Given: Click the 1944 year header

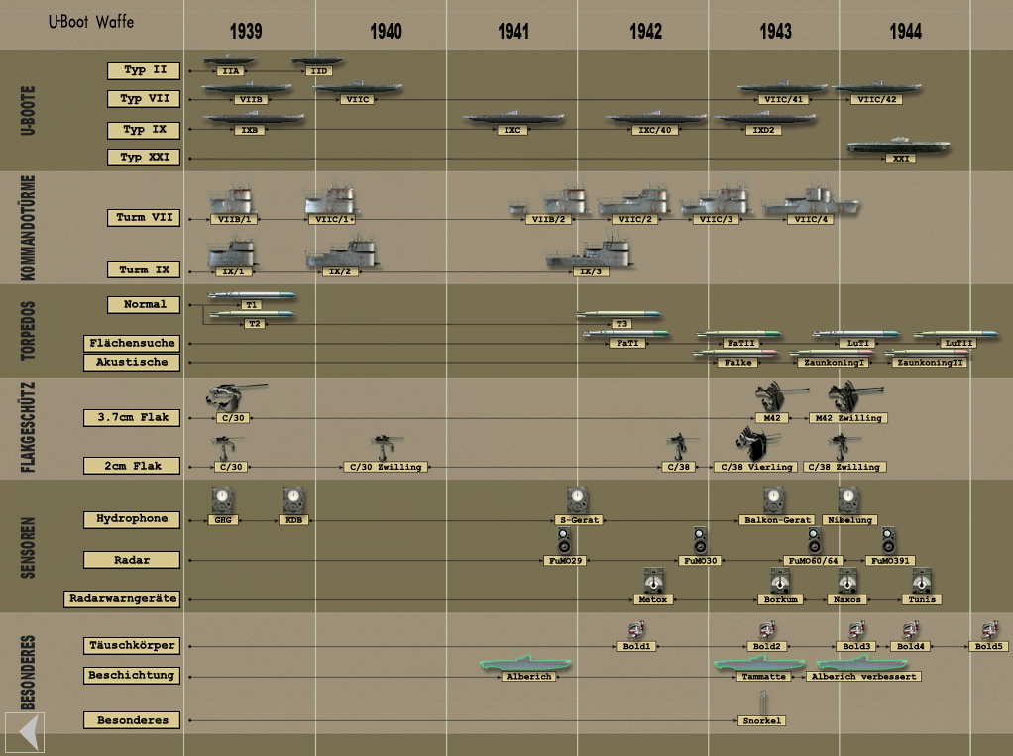Looking at the screenshot, I should point(905,31).
